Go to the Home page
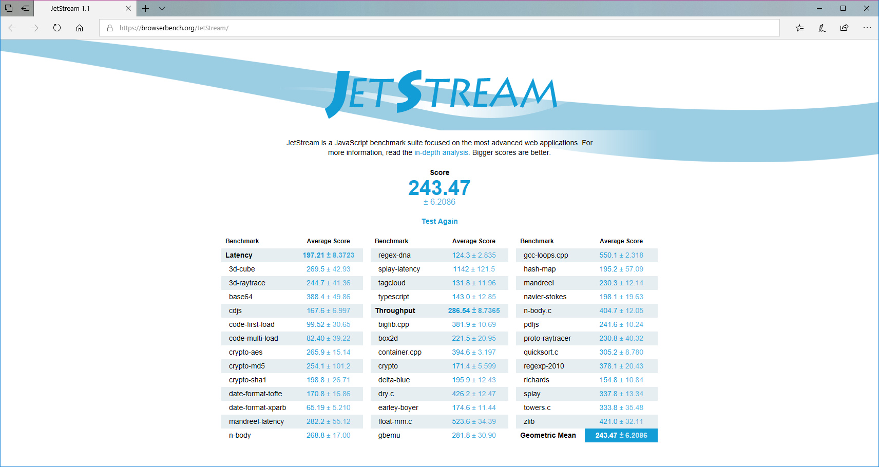 pyautogui.click(x=80, y=28)
